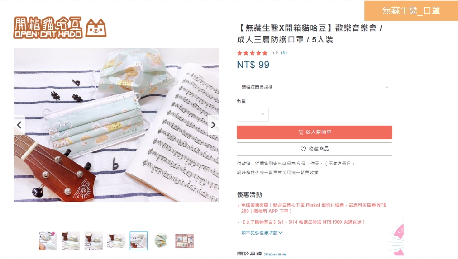The width and height of the screenshot is (458, 259).
Task: Open the (5) reviews count link
Action: point(284,53)
